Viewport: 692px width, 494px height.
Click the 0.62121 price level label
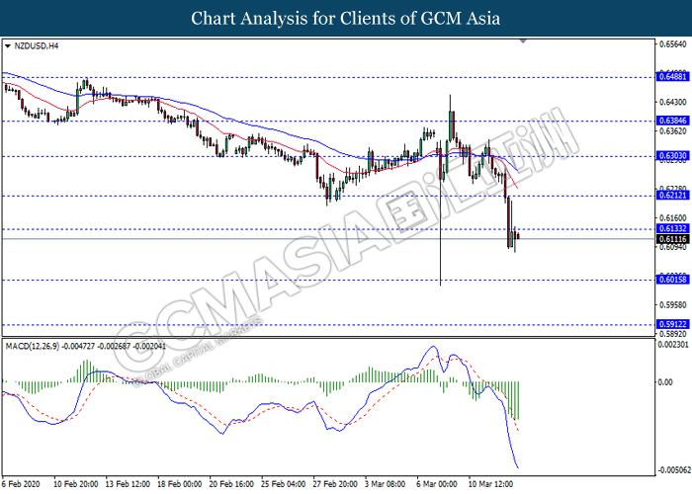pos(672,196)
